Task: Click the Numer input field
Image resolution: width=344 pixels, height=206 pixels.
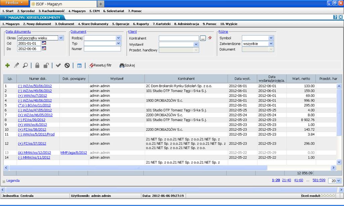Action: coord(102,49)
